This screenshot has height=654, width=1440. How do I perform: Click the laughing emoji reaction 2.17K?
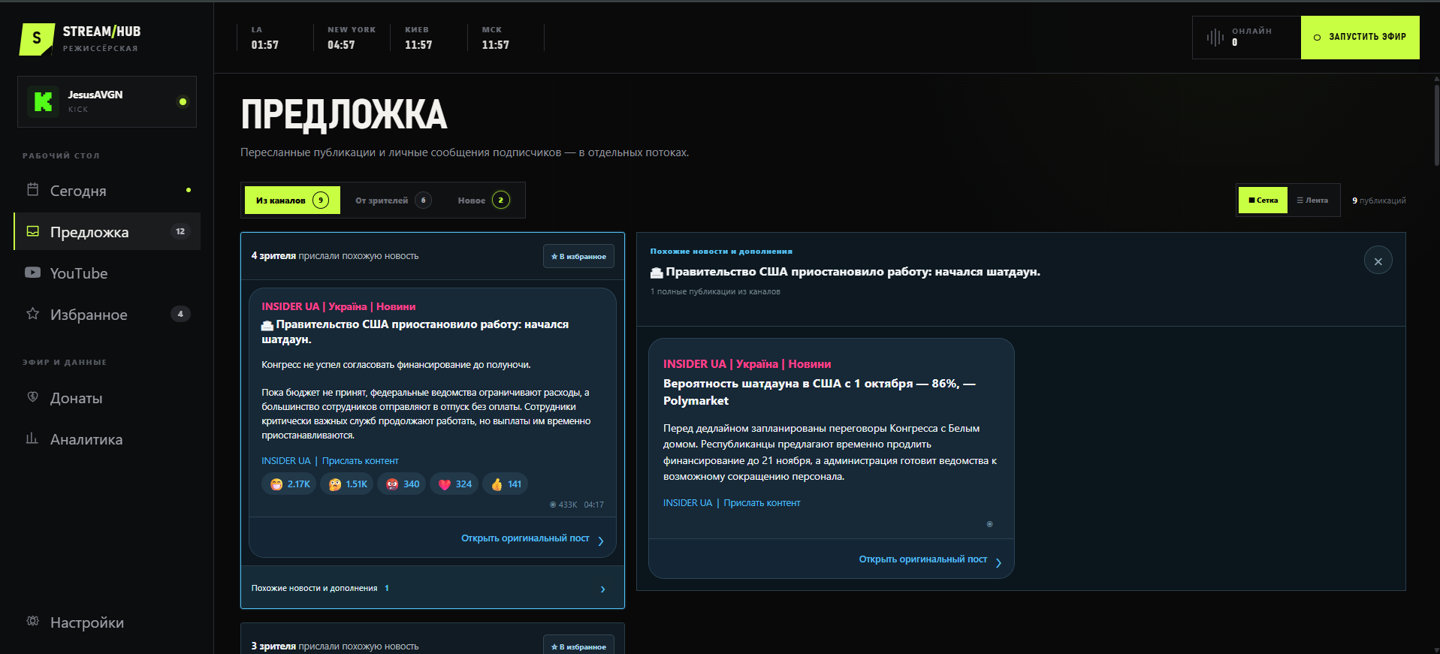pyautogui.click(x=290, y=484)
